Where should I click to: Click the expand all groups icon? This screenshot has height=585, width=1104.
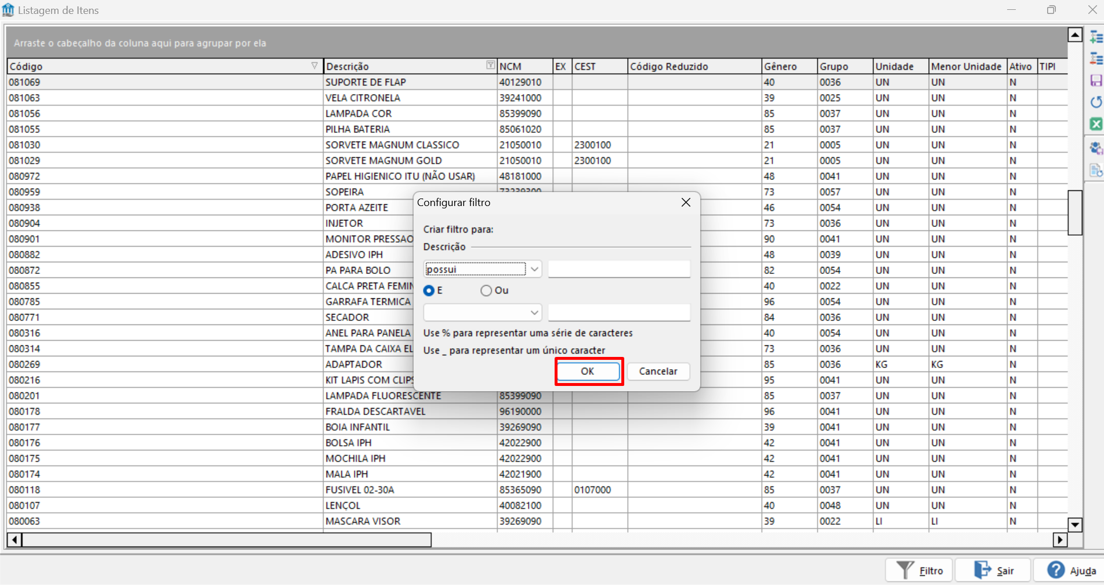1096,37
